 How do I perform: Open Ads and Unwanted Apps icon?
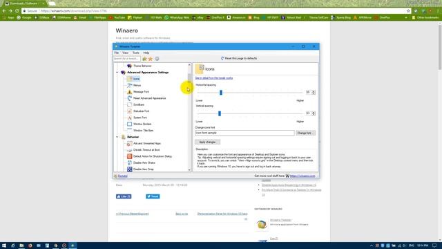tap(129, 143)
